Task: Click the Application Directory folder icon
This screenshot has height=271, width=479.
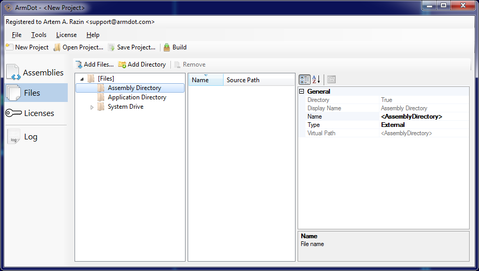Action: 101,98
